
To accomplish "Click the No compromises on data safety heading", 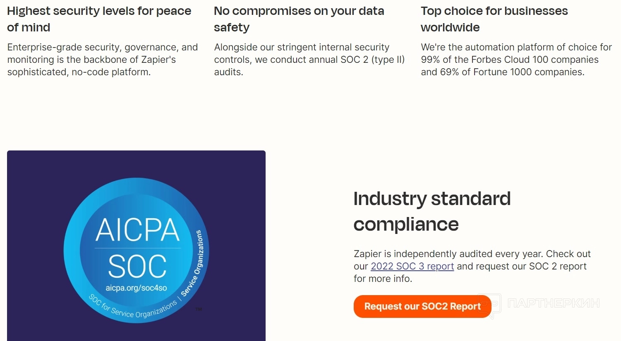I will pyautogui.click(x=299, y=19).
